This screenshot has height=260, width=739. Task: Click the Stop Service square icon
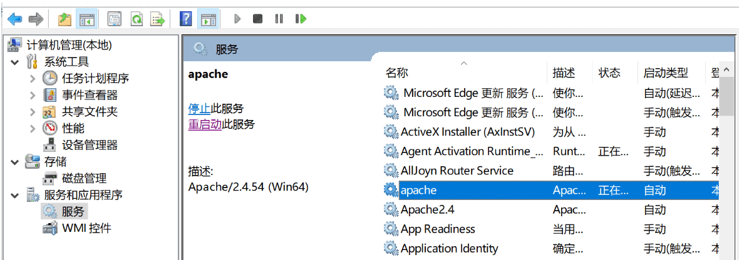(257, 19)
